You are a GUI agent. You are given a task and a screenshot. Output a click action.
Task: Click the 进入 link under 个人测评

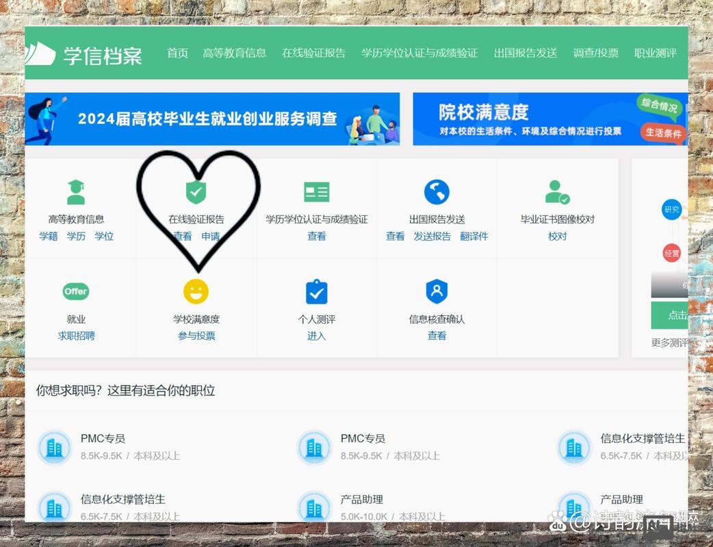coord(316,336)
